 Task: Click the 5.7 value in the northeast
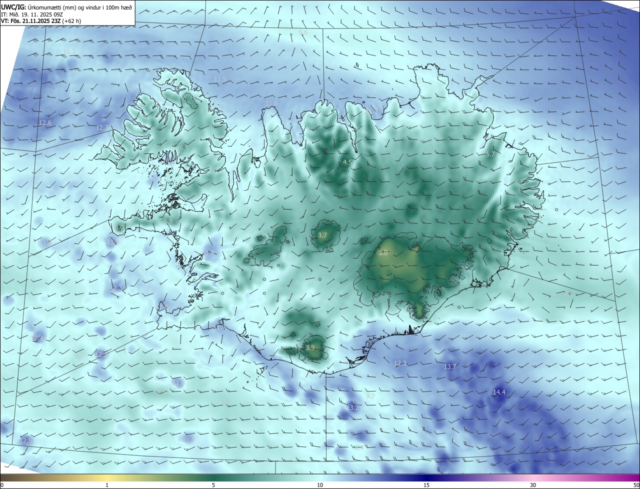[x=490, y=154]
